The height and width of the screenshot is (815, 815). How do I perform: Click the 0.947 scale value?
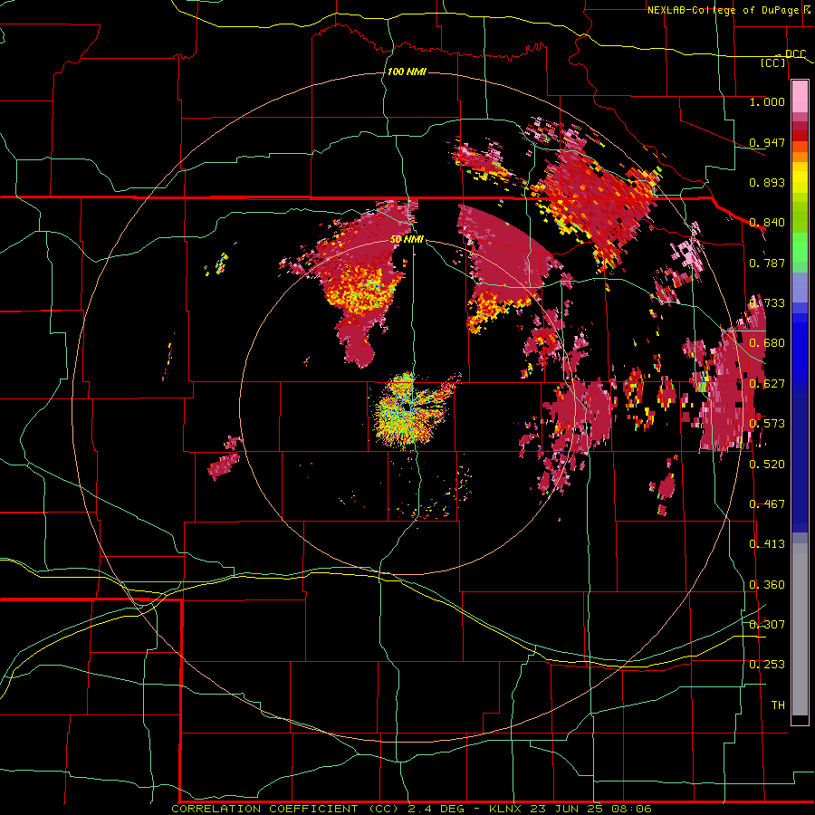(x=767, y=142)
